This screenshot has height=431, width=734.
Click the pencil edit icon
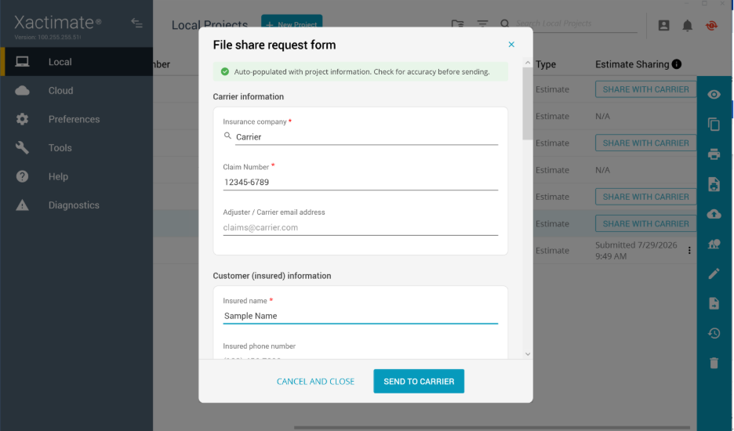coord(714,273)
